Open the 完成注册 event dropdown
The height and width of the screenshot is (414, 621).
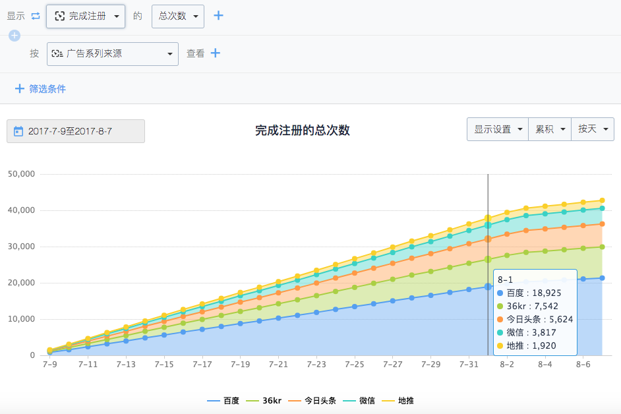click(x=86, y=16)
